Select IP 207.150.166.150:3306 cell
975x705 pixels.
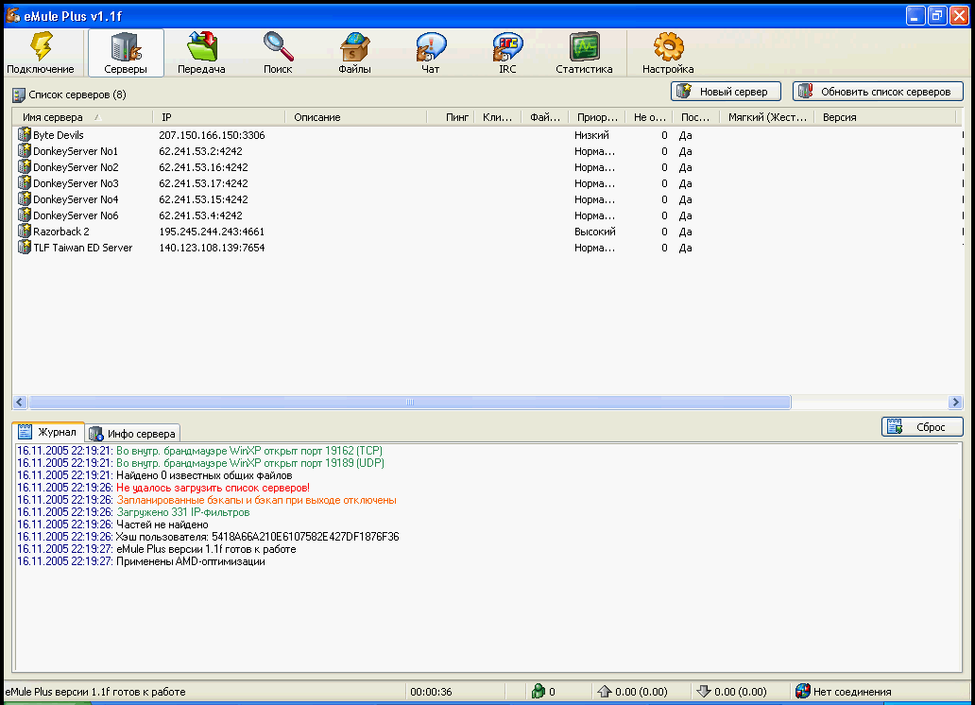click(x=212, y=135)
